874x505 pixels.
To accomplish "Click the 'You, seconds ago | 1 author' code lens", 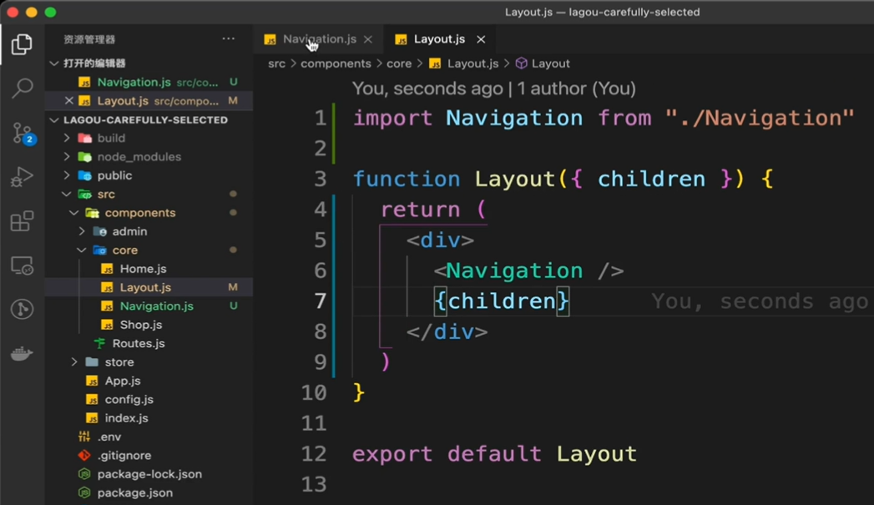I will click(x=494, y=88).
